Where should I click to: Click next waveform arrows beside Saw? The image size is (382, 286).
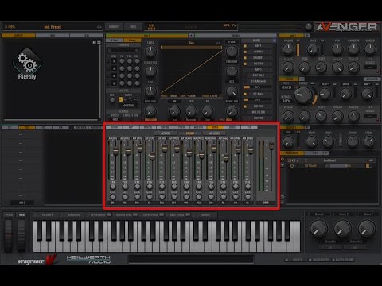pos(218,43)
